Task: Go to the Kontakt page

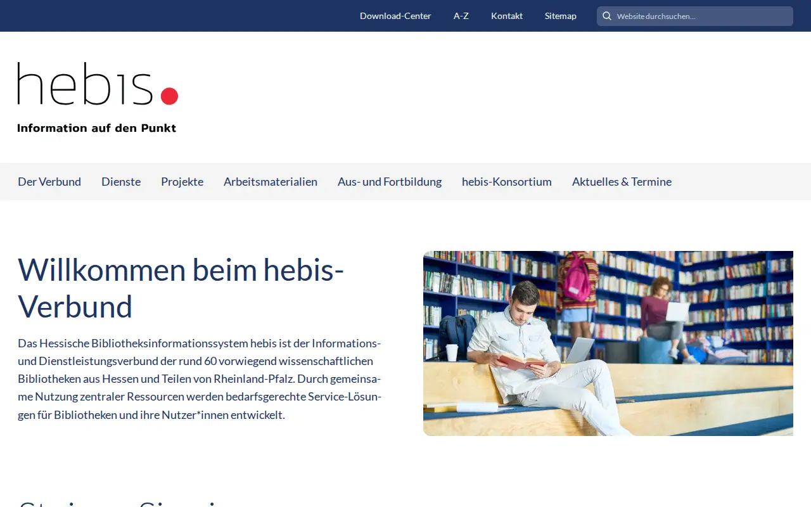Action: point(507,16)
